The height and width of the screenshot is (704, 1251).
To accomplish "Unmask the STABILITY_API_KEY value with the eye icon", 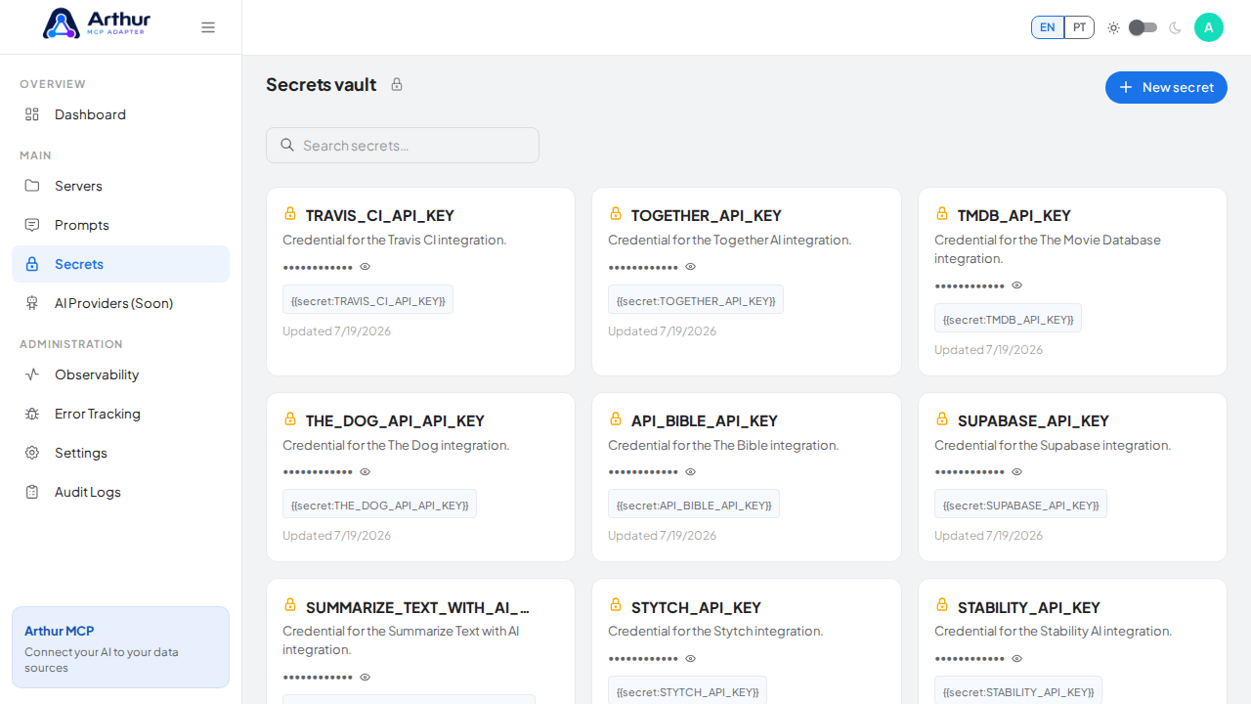I will pyautogui.click(x=1017, y=658).
